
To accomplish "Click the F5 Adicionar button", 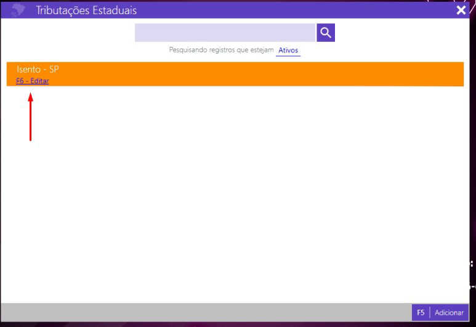I will click(x=440, y=312).
